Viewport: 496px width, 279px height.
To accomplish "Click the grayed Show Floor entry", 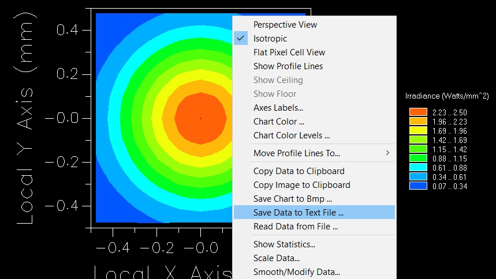I will 314,94.
